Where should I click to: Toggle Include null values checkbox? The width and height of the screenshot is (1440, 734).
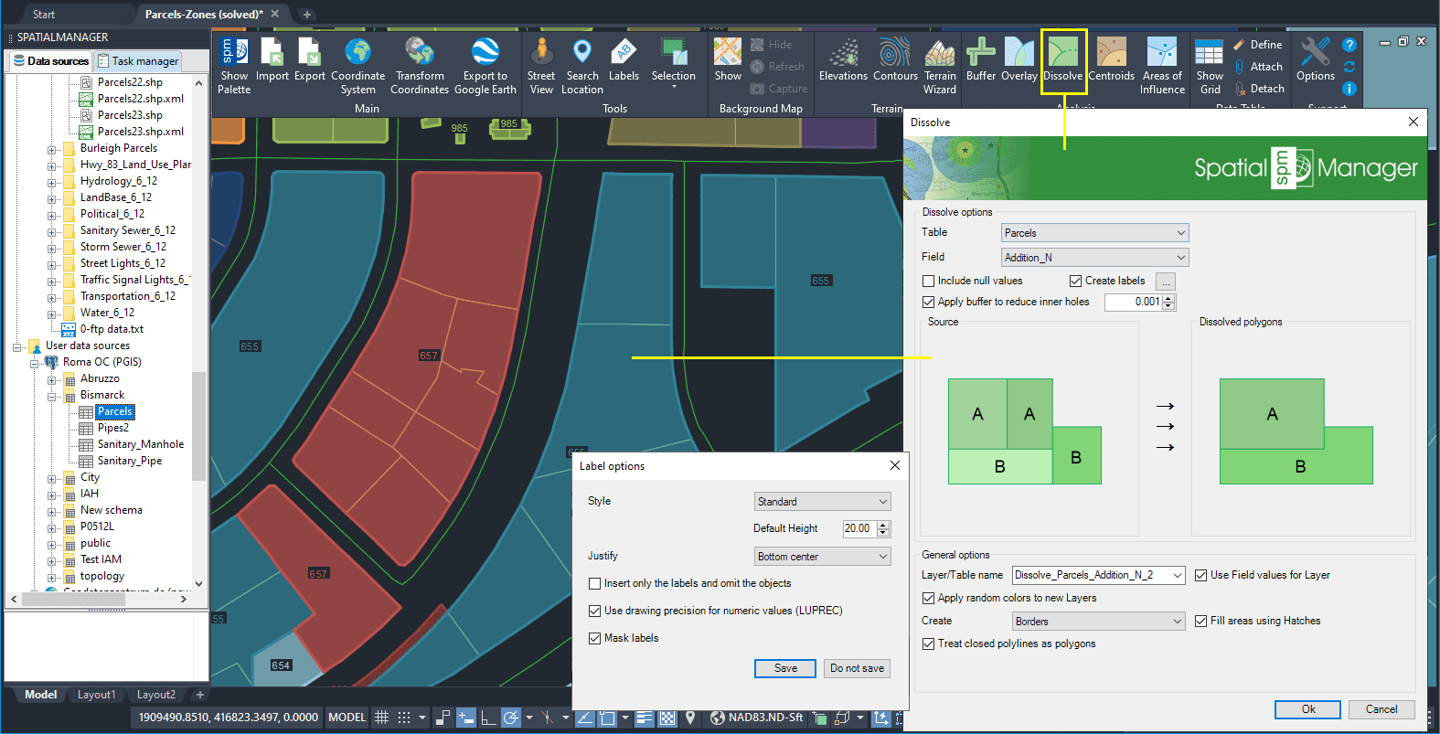click(x=929, y=281)
